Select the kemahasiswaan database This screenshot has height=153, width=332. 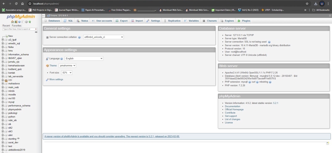[x=16, y=66]
